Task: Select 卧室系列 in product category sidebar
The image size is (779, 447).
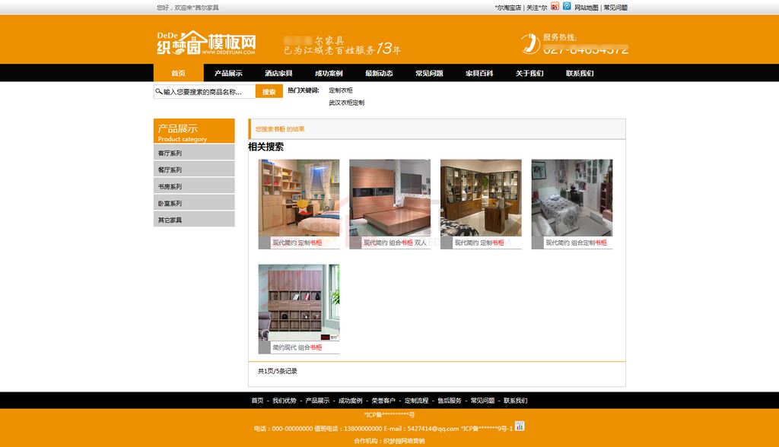Action: click(194, 204)
